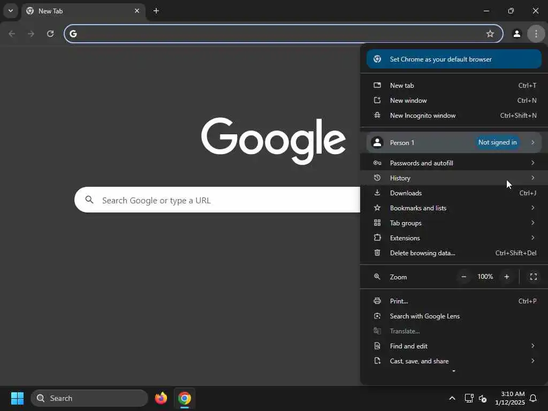Open the Person 1 profile entry
Viewport: 548px width, 411px height.
click(x=454, y=142)
